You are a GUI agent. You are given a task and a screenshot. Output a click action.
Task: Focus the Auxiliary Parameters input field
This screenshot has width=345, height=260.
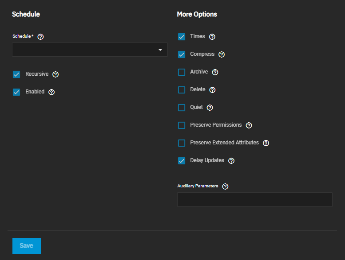click(x=254, y=199)
